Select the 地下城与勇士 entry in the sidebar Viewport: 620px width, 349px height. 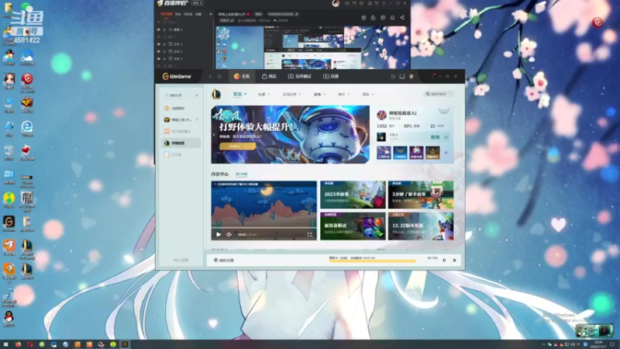181,131
